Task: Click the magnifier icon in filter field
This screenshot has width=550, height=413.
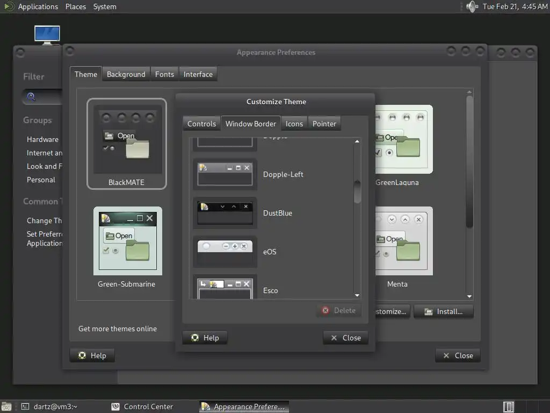Action: click(31, 97)
